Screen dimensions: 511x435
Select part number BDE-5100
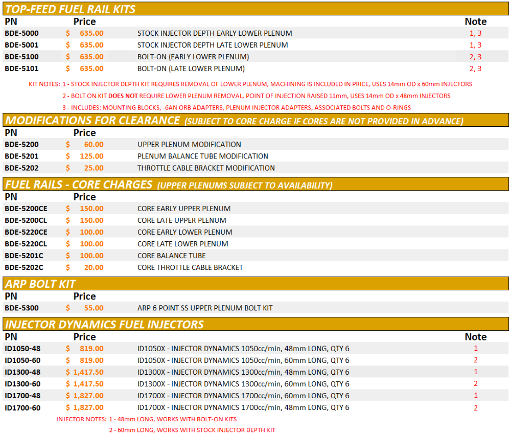21,57
